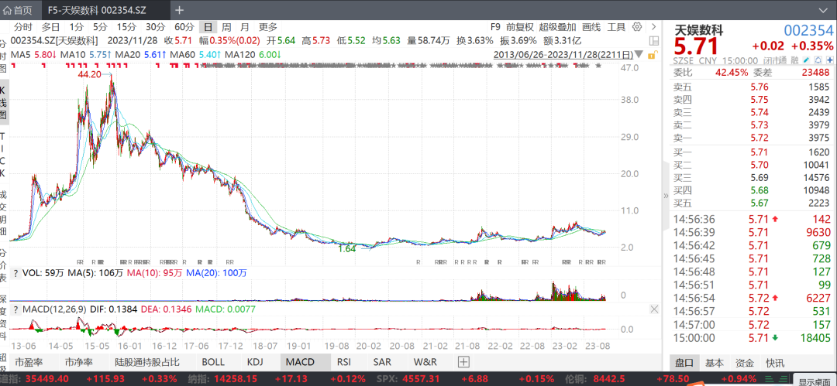The height and width of the screenshot is (386, 837).
Task: Open the 深度资料 sidebar view
Action: 3,318
